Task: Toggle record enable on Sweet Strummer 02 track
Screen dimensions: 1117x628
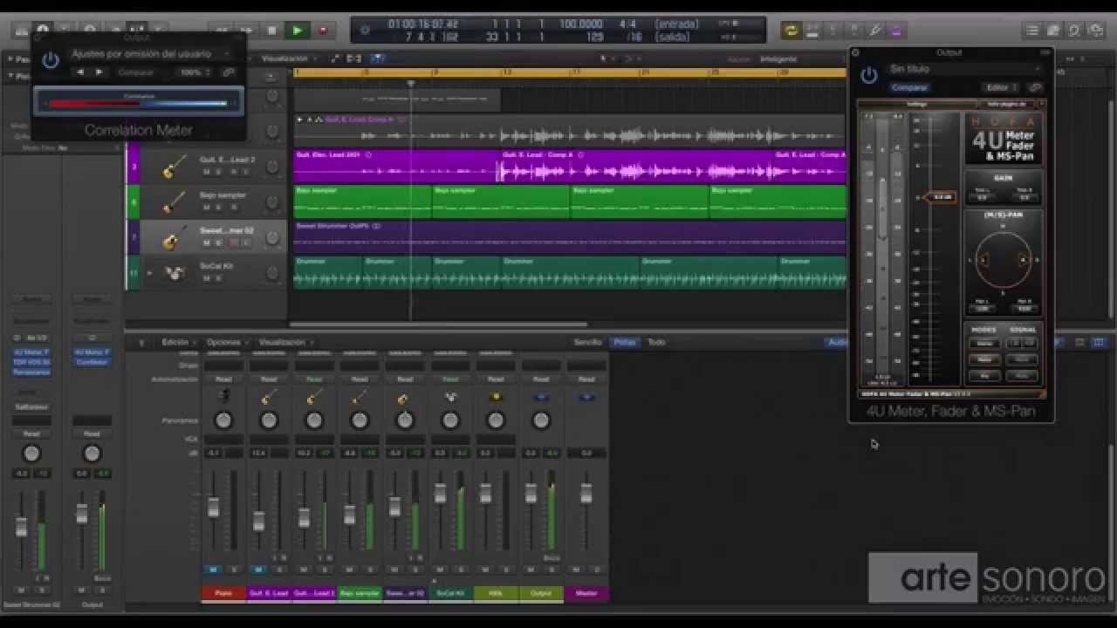Action: [233, 242]
